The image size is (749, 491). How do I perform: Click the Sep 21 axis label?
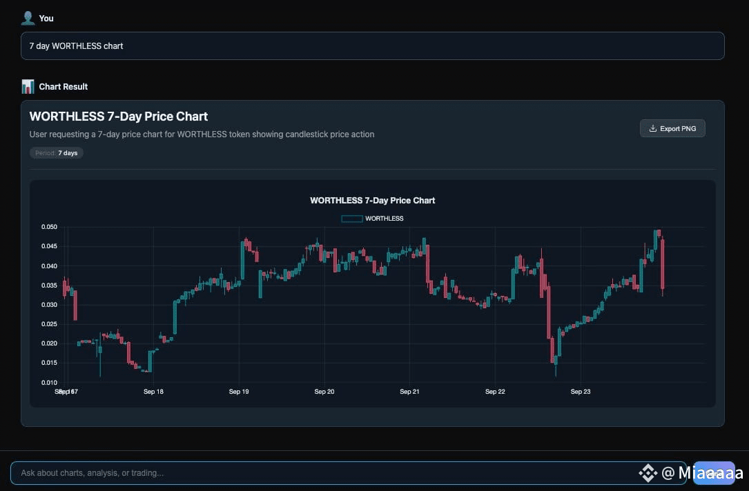(409, 391)
